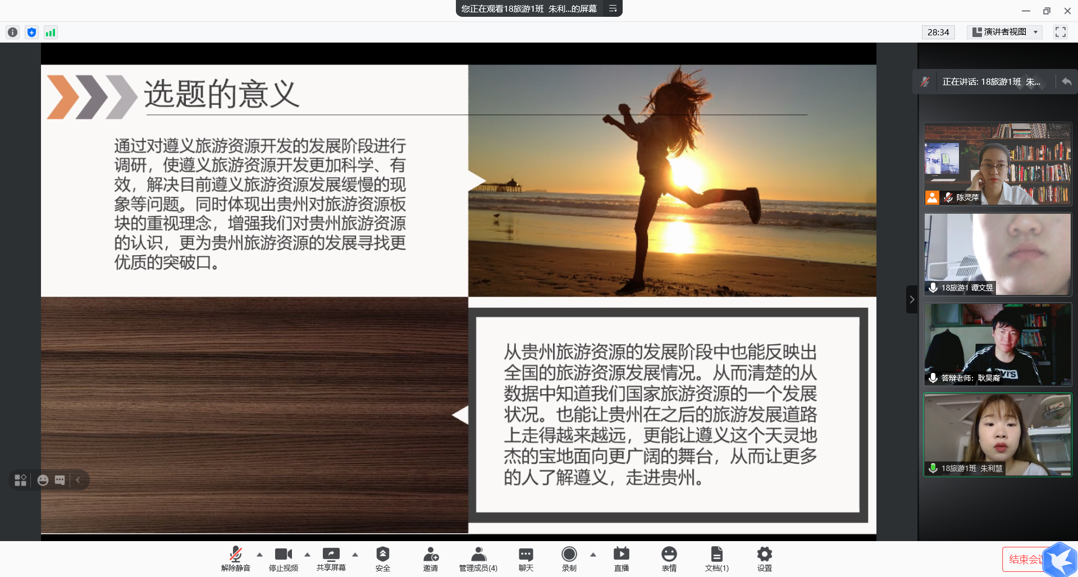This screenshot has height=577, width=1078.
Task: Toggle camera with 停止视频 button
Action: tap(283, 555)
